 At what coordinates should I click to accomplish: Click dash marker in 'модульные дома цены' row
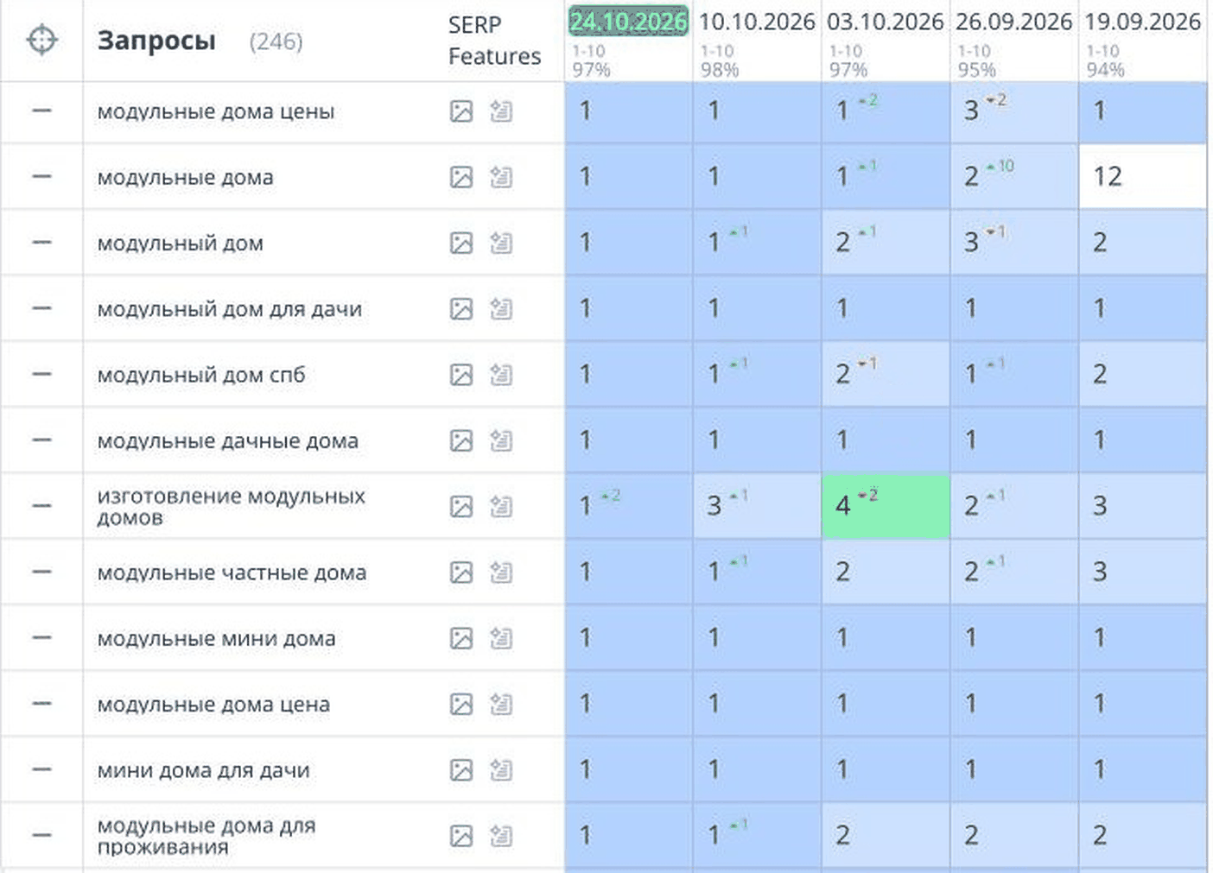coord(41,111)
